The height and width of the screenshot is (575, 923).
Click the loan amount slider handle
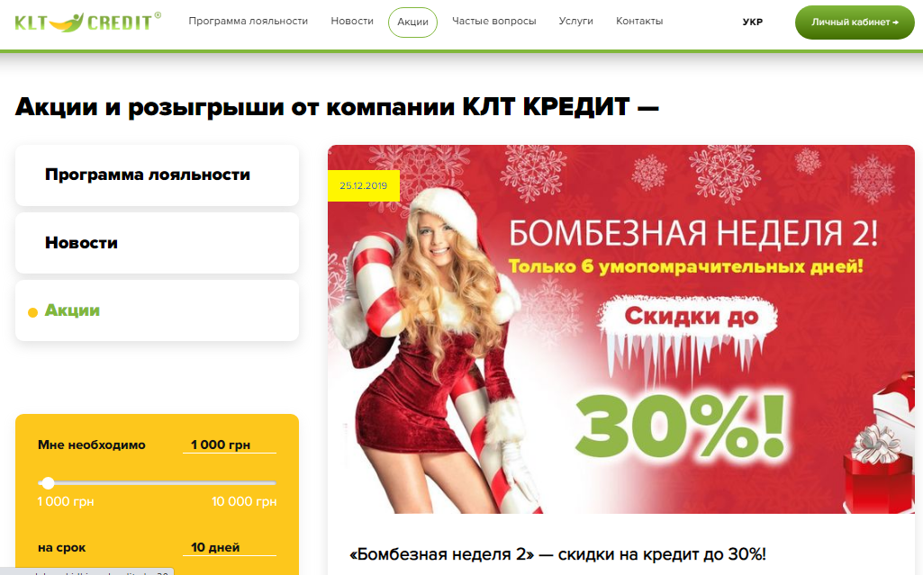click(x=49, y=483)
